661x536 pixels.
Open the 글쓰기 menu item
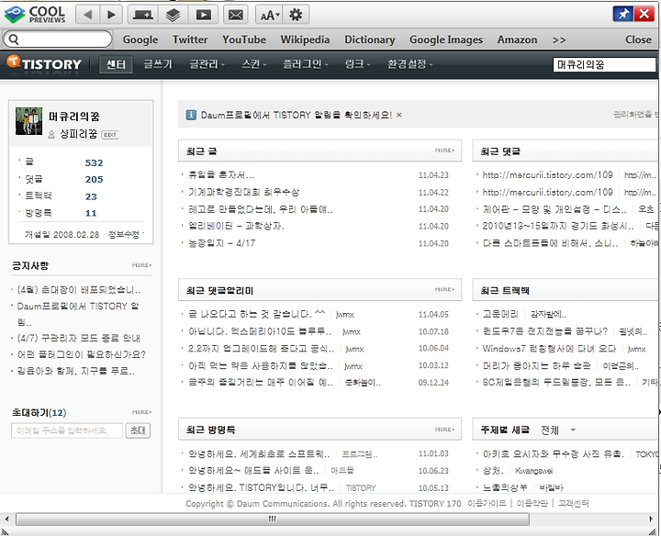pos(158,64)
